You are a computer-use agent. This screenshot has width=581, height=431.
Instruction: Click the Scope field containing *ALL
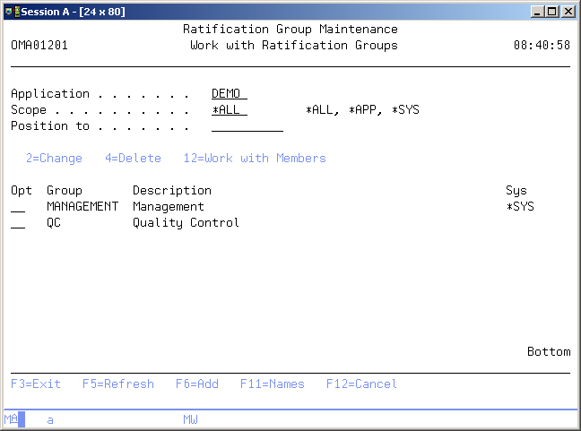pos(229,110)
